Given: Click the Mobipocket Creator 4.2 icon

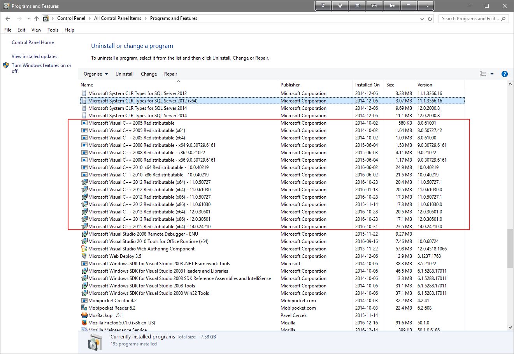Looking at the screenshot, I should click(84, 301).
